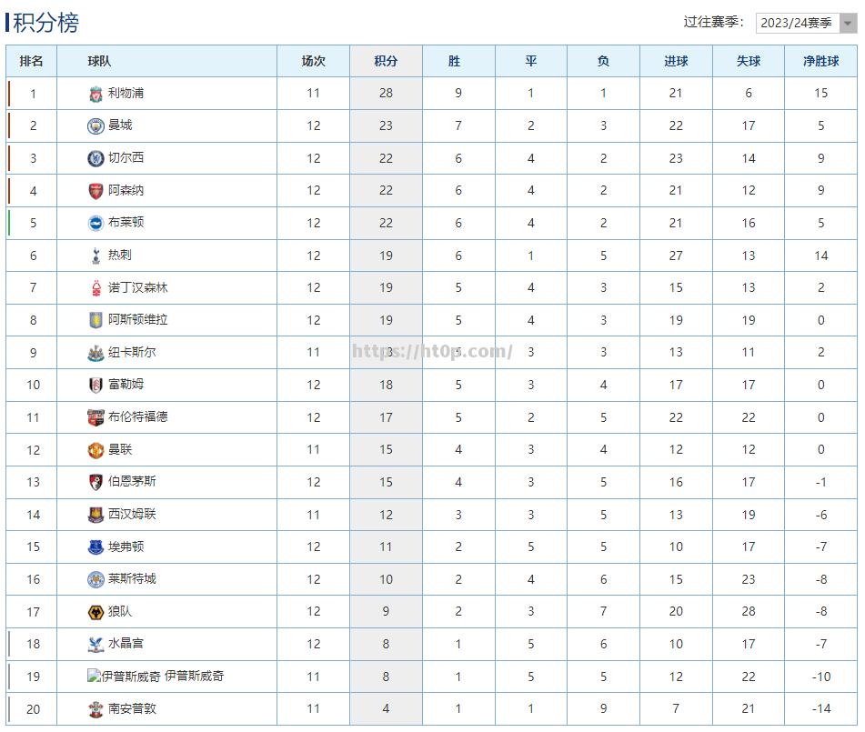
Task: Click the 布伦特福德 team name
Action: coord(138,416)
